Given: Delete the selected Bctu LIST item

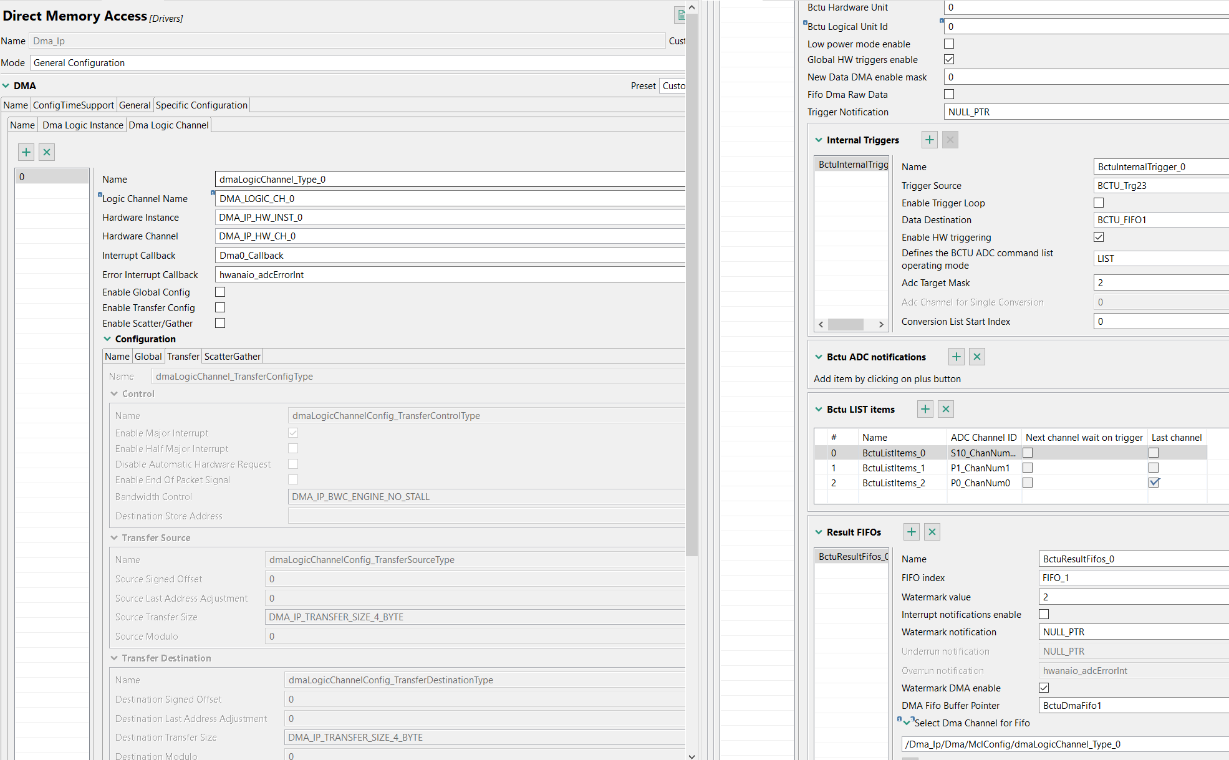Looking at the screenshot, I should click(x=946, y=409).
